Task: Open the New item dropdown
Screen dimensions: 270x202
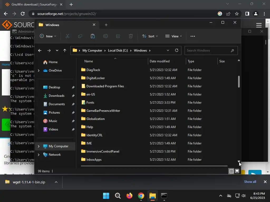Action: 48,36
